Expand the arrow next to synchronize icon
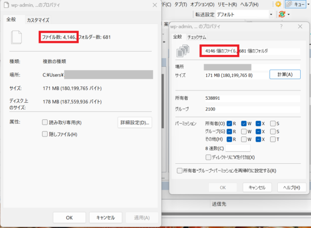This screenshot has height=228, width=311. point(288,14)
